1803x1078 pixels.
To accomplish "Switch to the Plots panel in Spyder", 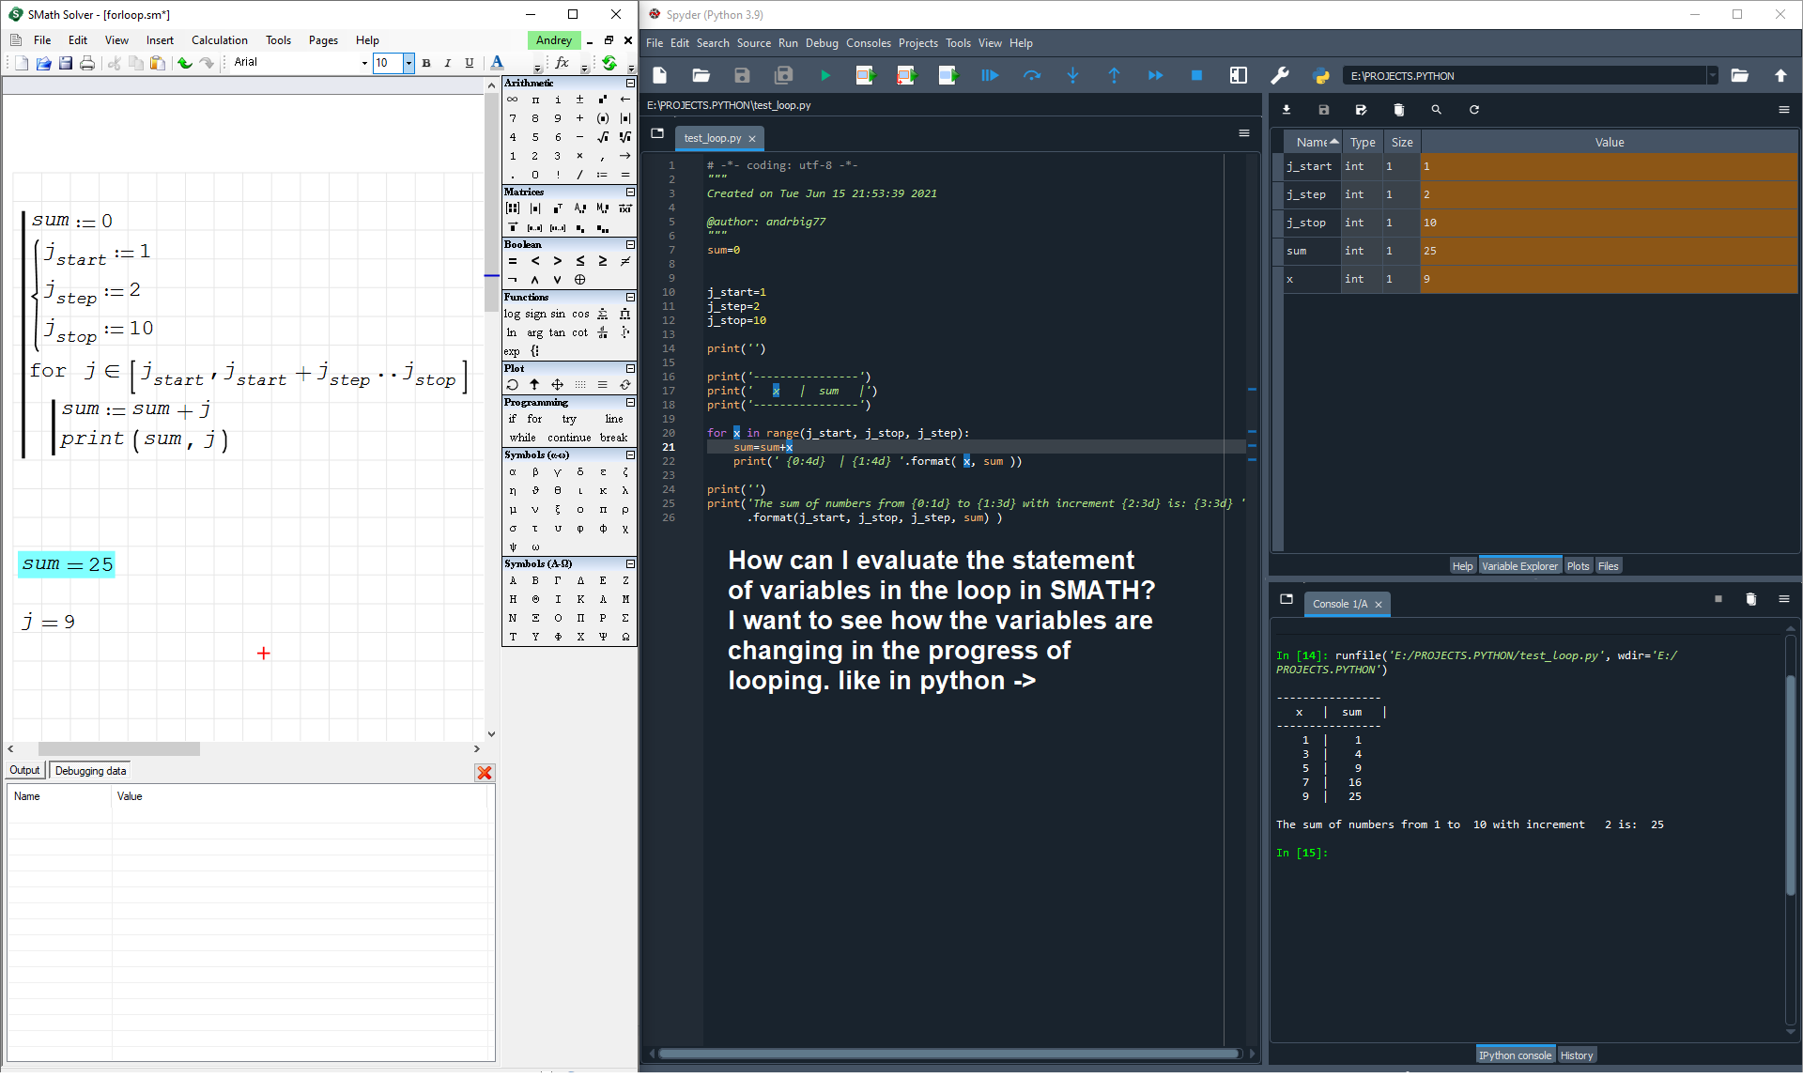I will point(1578,565).
